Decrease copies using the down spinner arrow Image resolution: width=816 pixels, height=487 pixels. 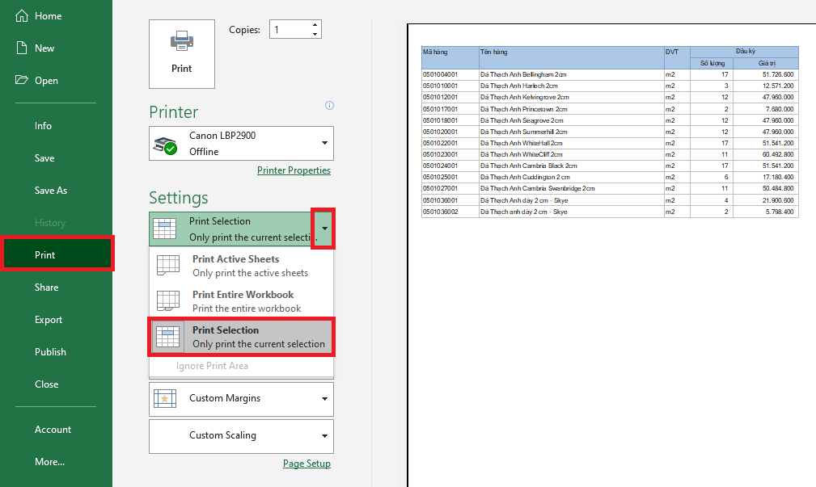pos(315,34)
